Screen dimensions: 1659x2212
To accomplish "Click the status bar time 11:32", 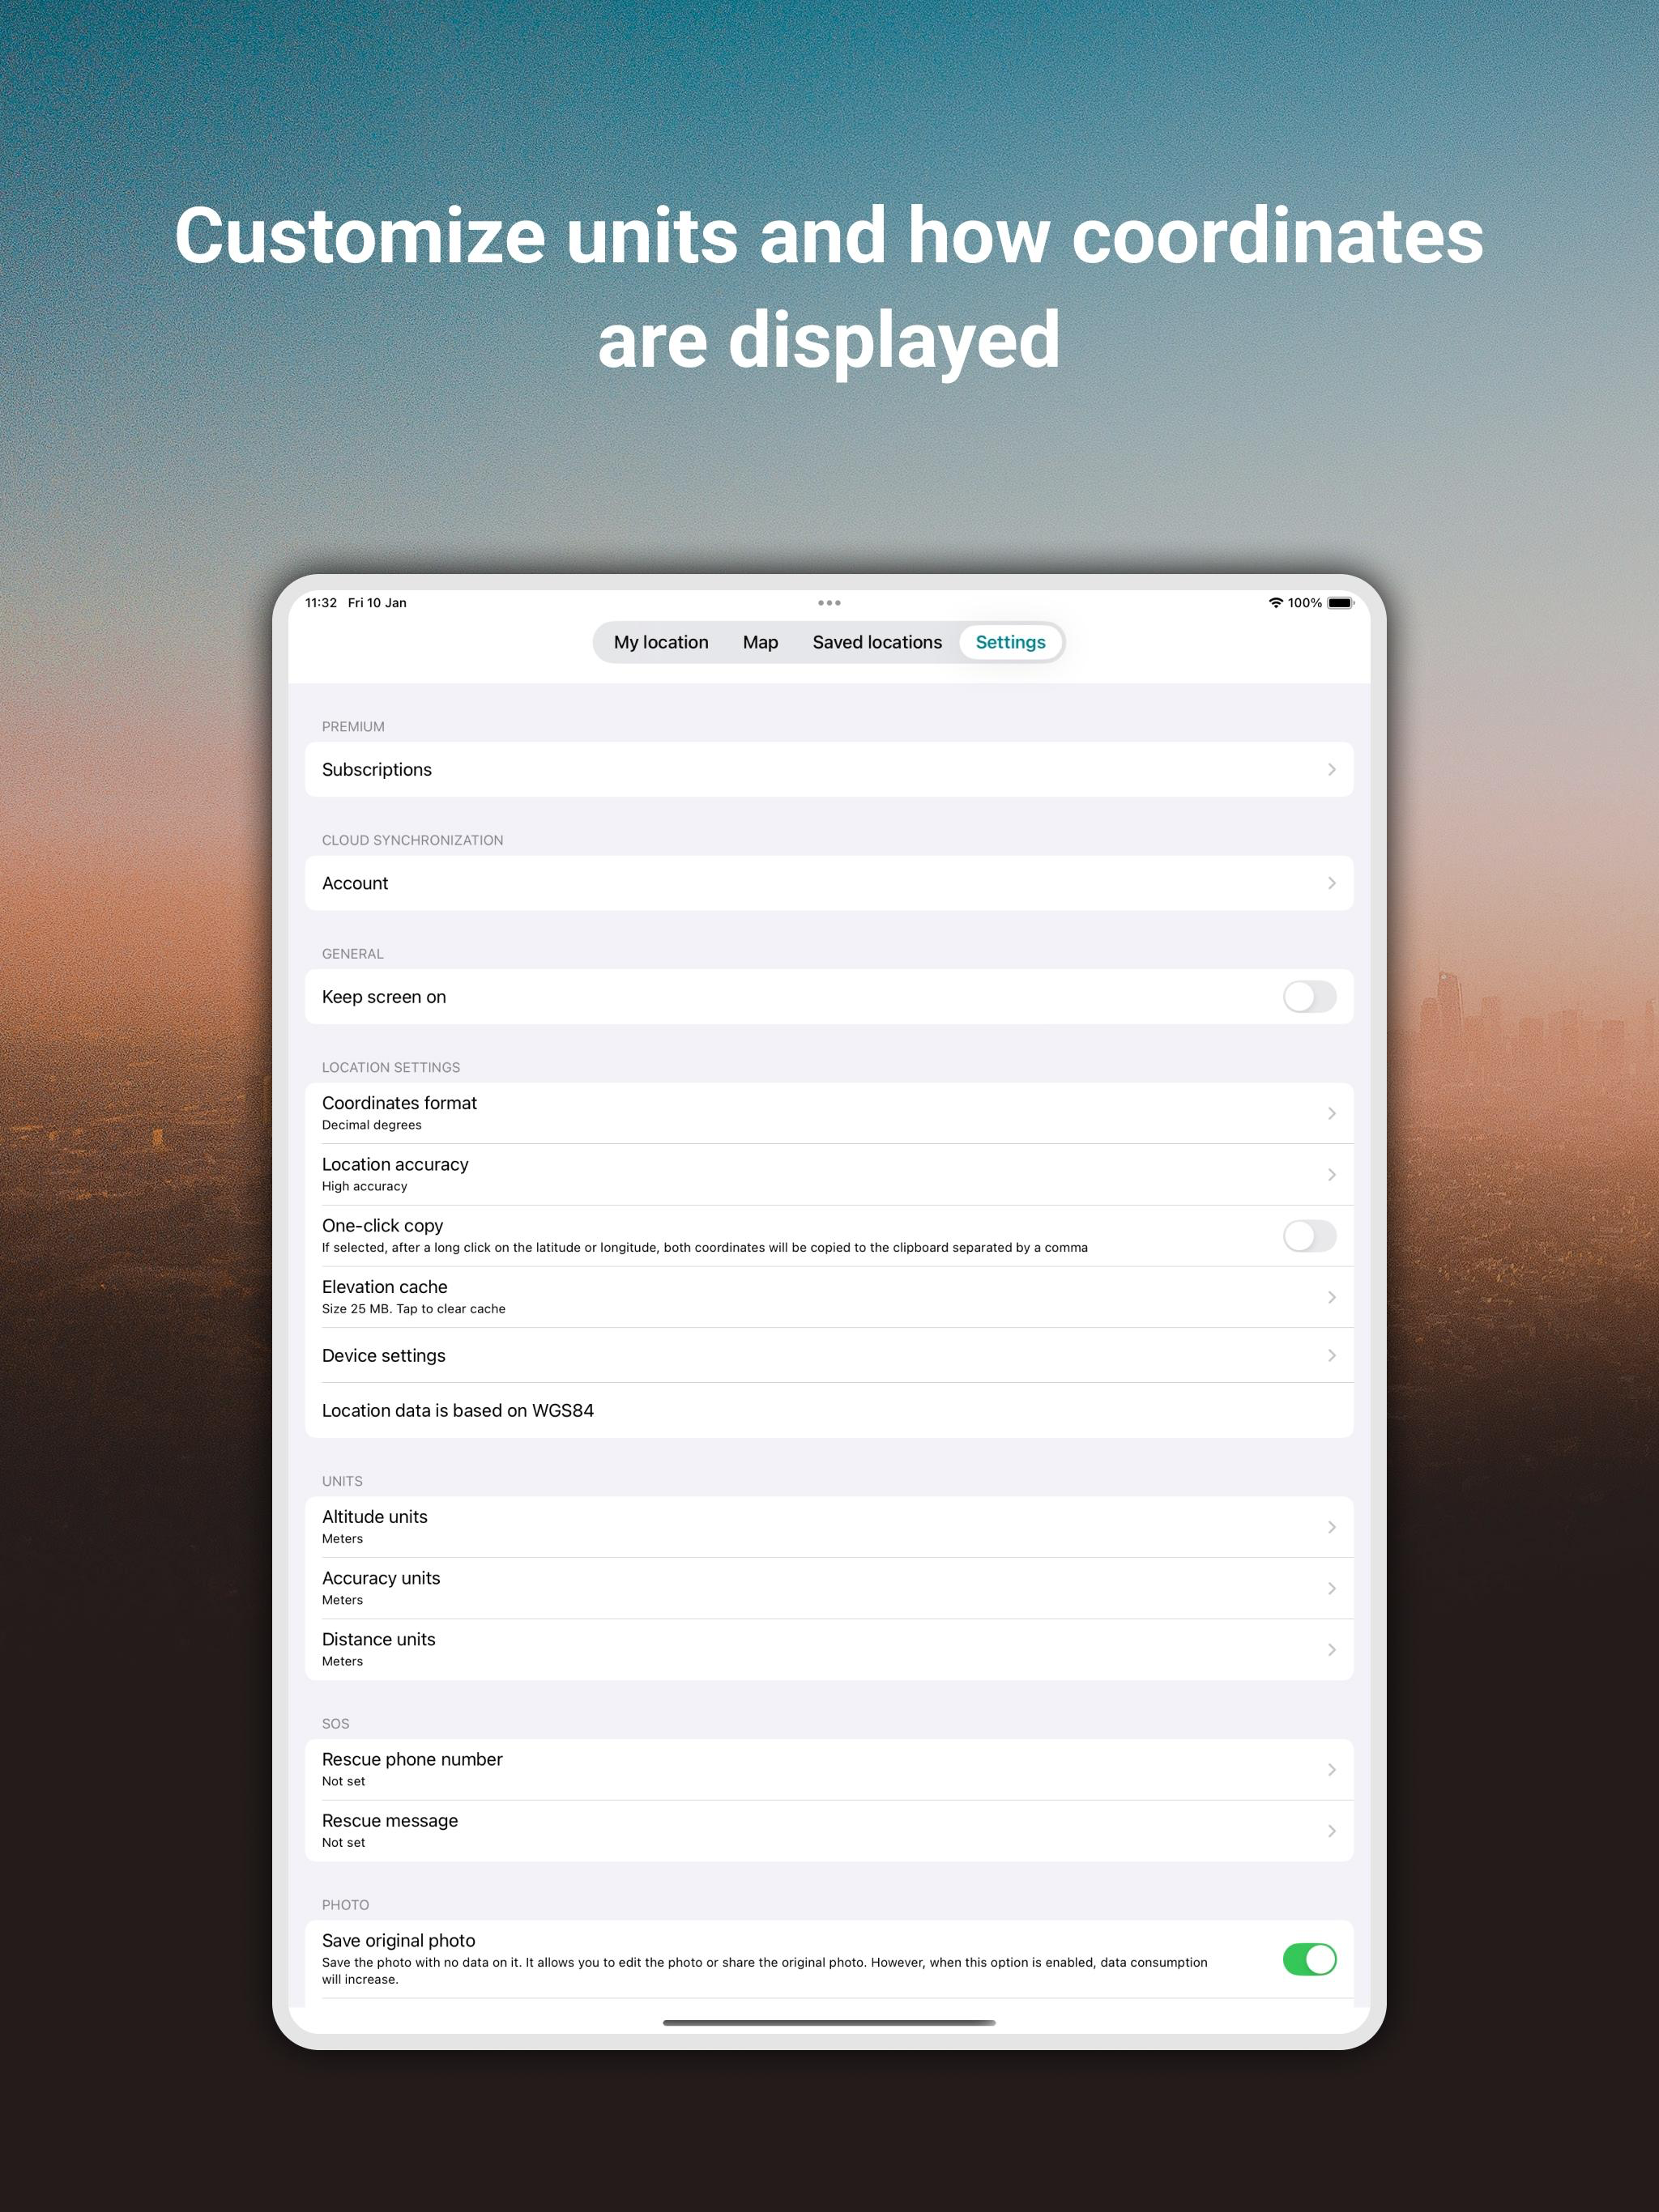I will pos(322,603).
